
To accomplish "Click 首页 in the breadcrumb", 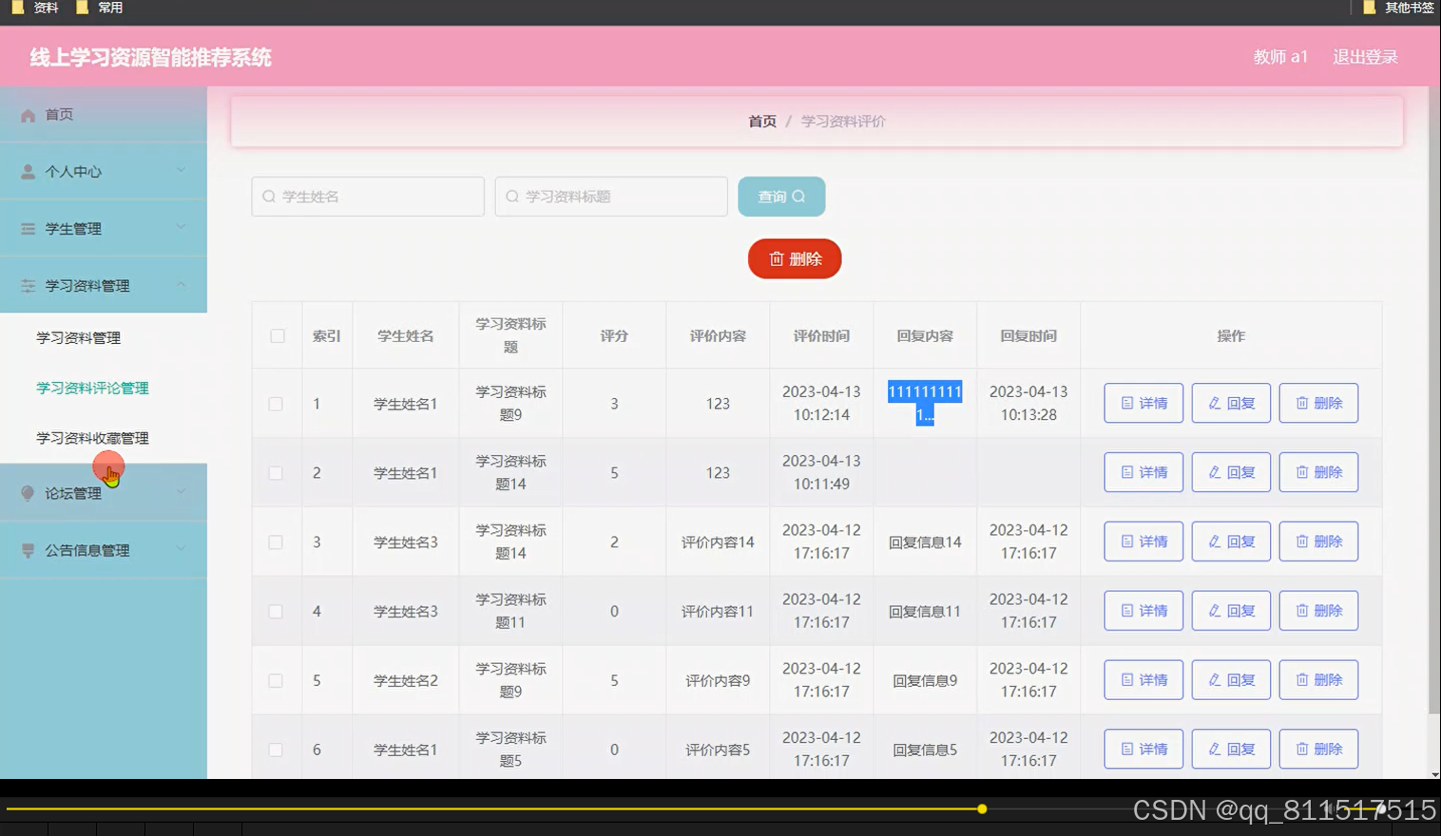I will coord(762,122).
